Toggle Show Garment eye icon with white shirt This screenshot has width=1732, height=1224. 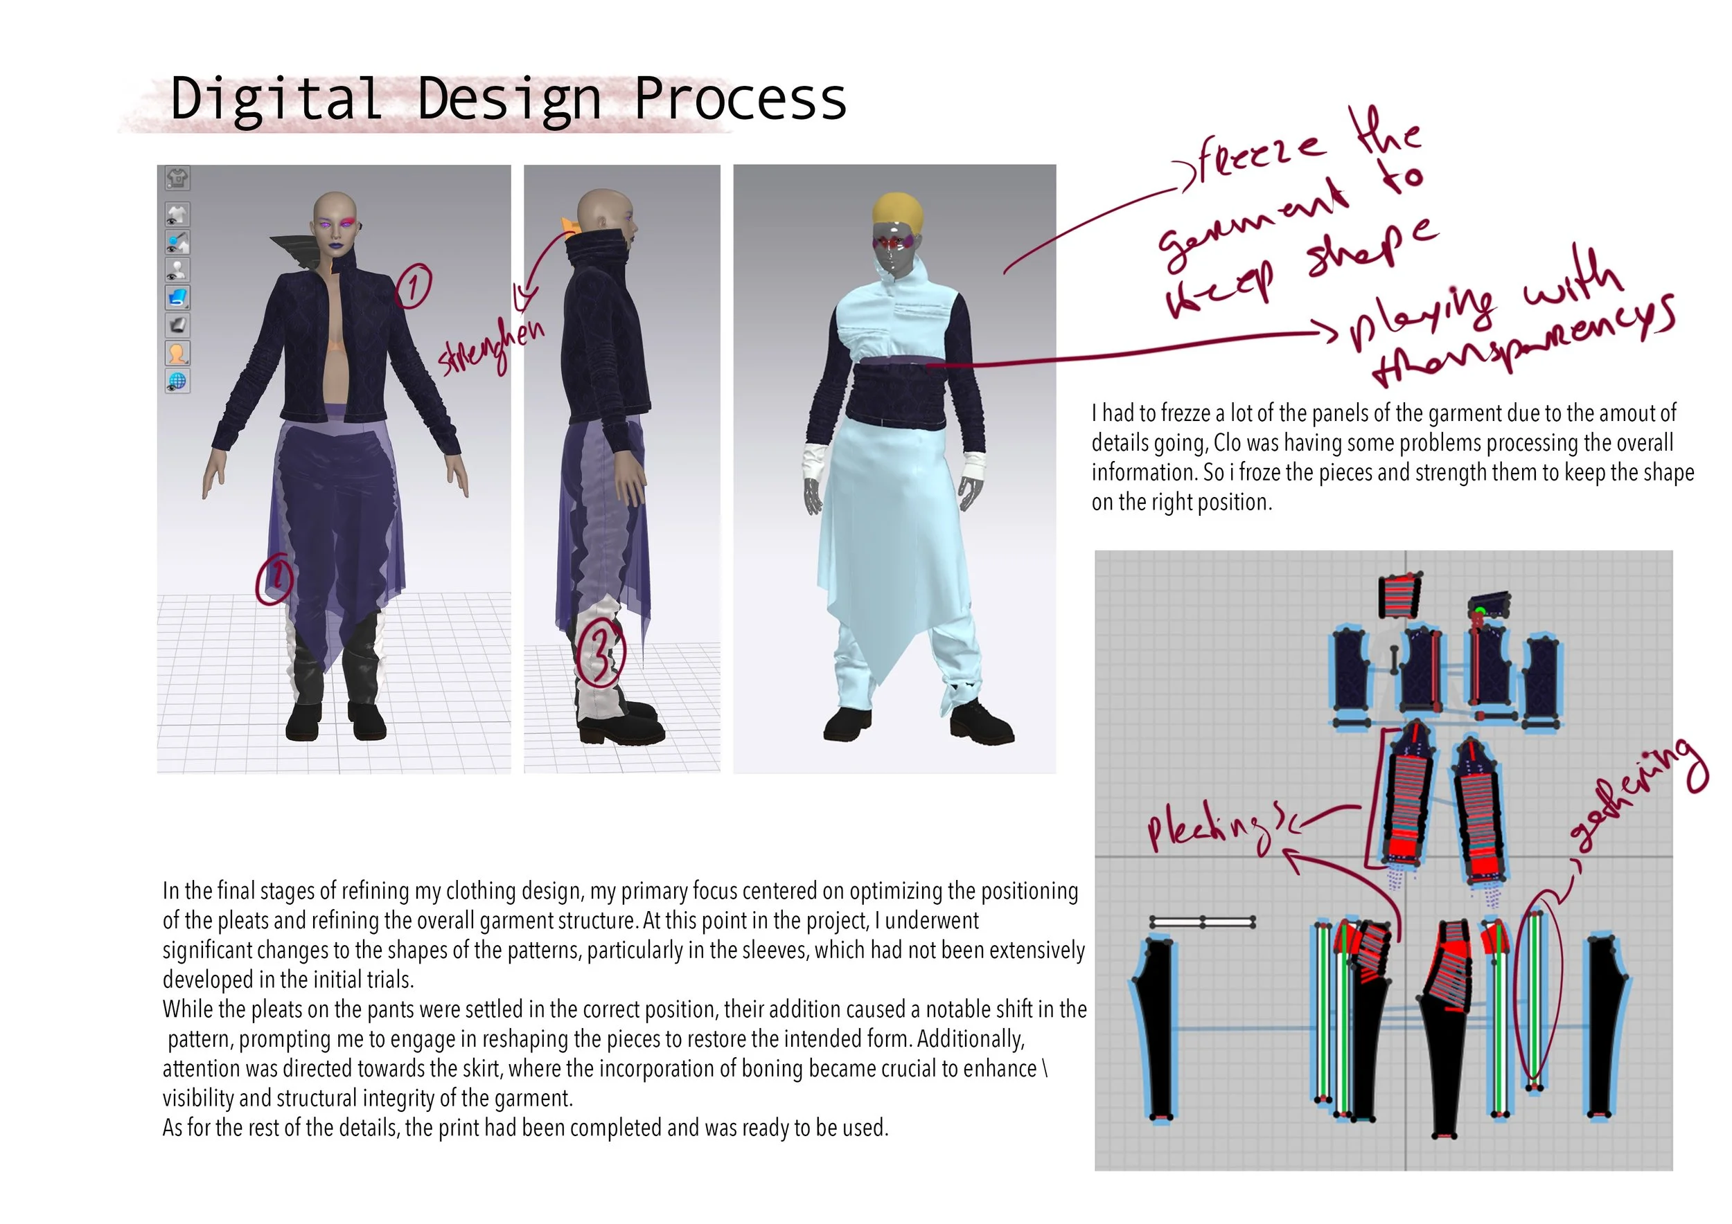point(177,215)
